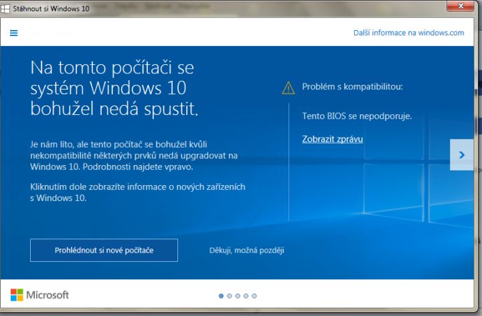The height and width of the screenshot is (316, 482).
Task: Select the fourth page indicator dot
Action: [246, 296]
